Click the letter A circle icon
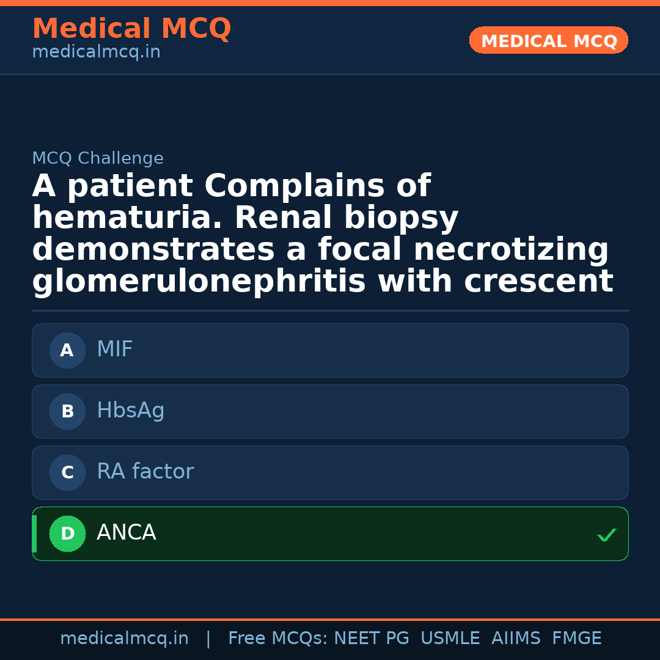 [67, 350]
